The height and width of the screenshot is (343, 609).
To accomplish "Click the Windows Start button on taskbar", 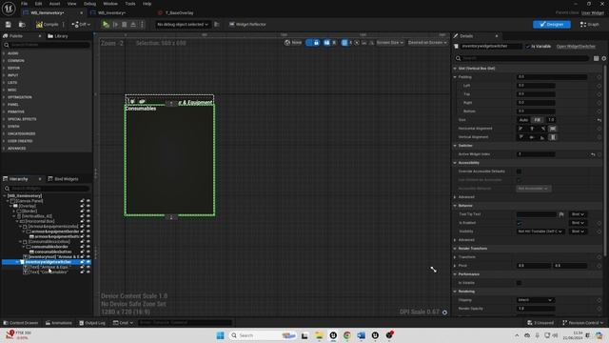I will (x=220, y=335).
